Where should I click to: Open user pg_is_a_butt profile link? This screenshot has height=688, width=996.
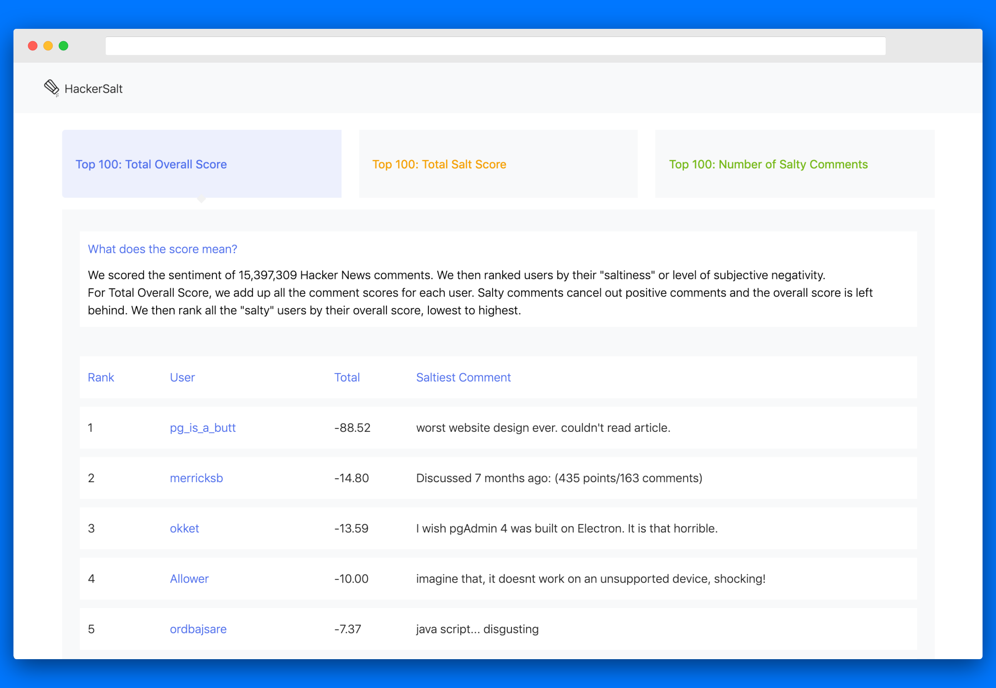point(203,428)
